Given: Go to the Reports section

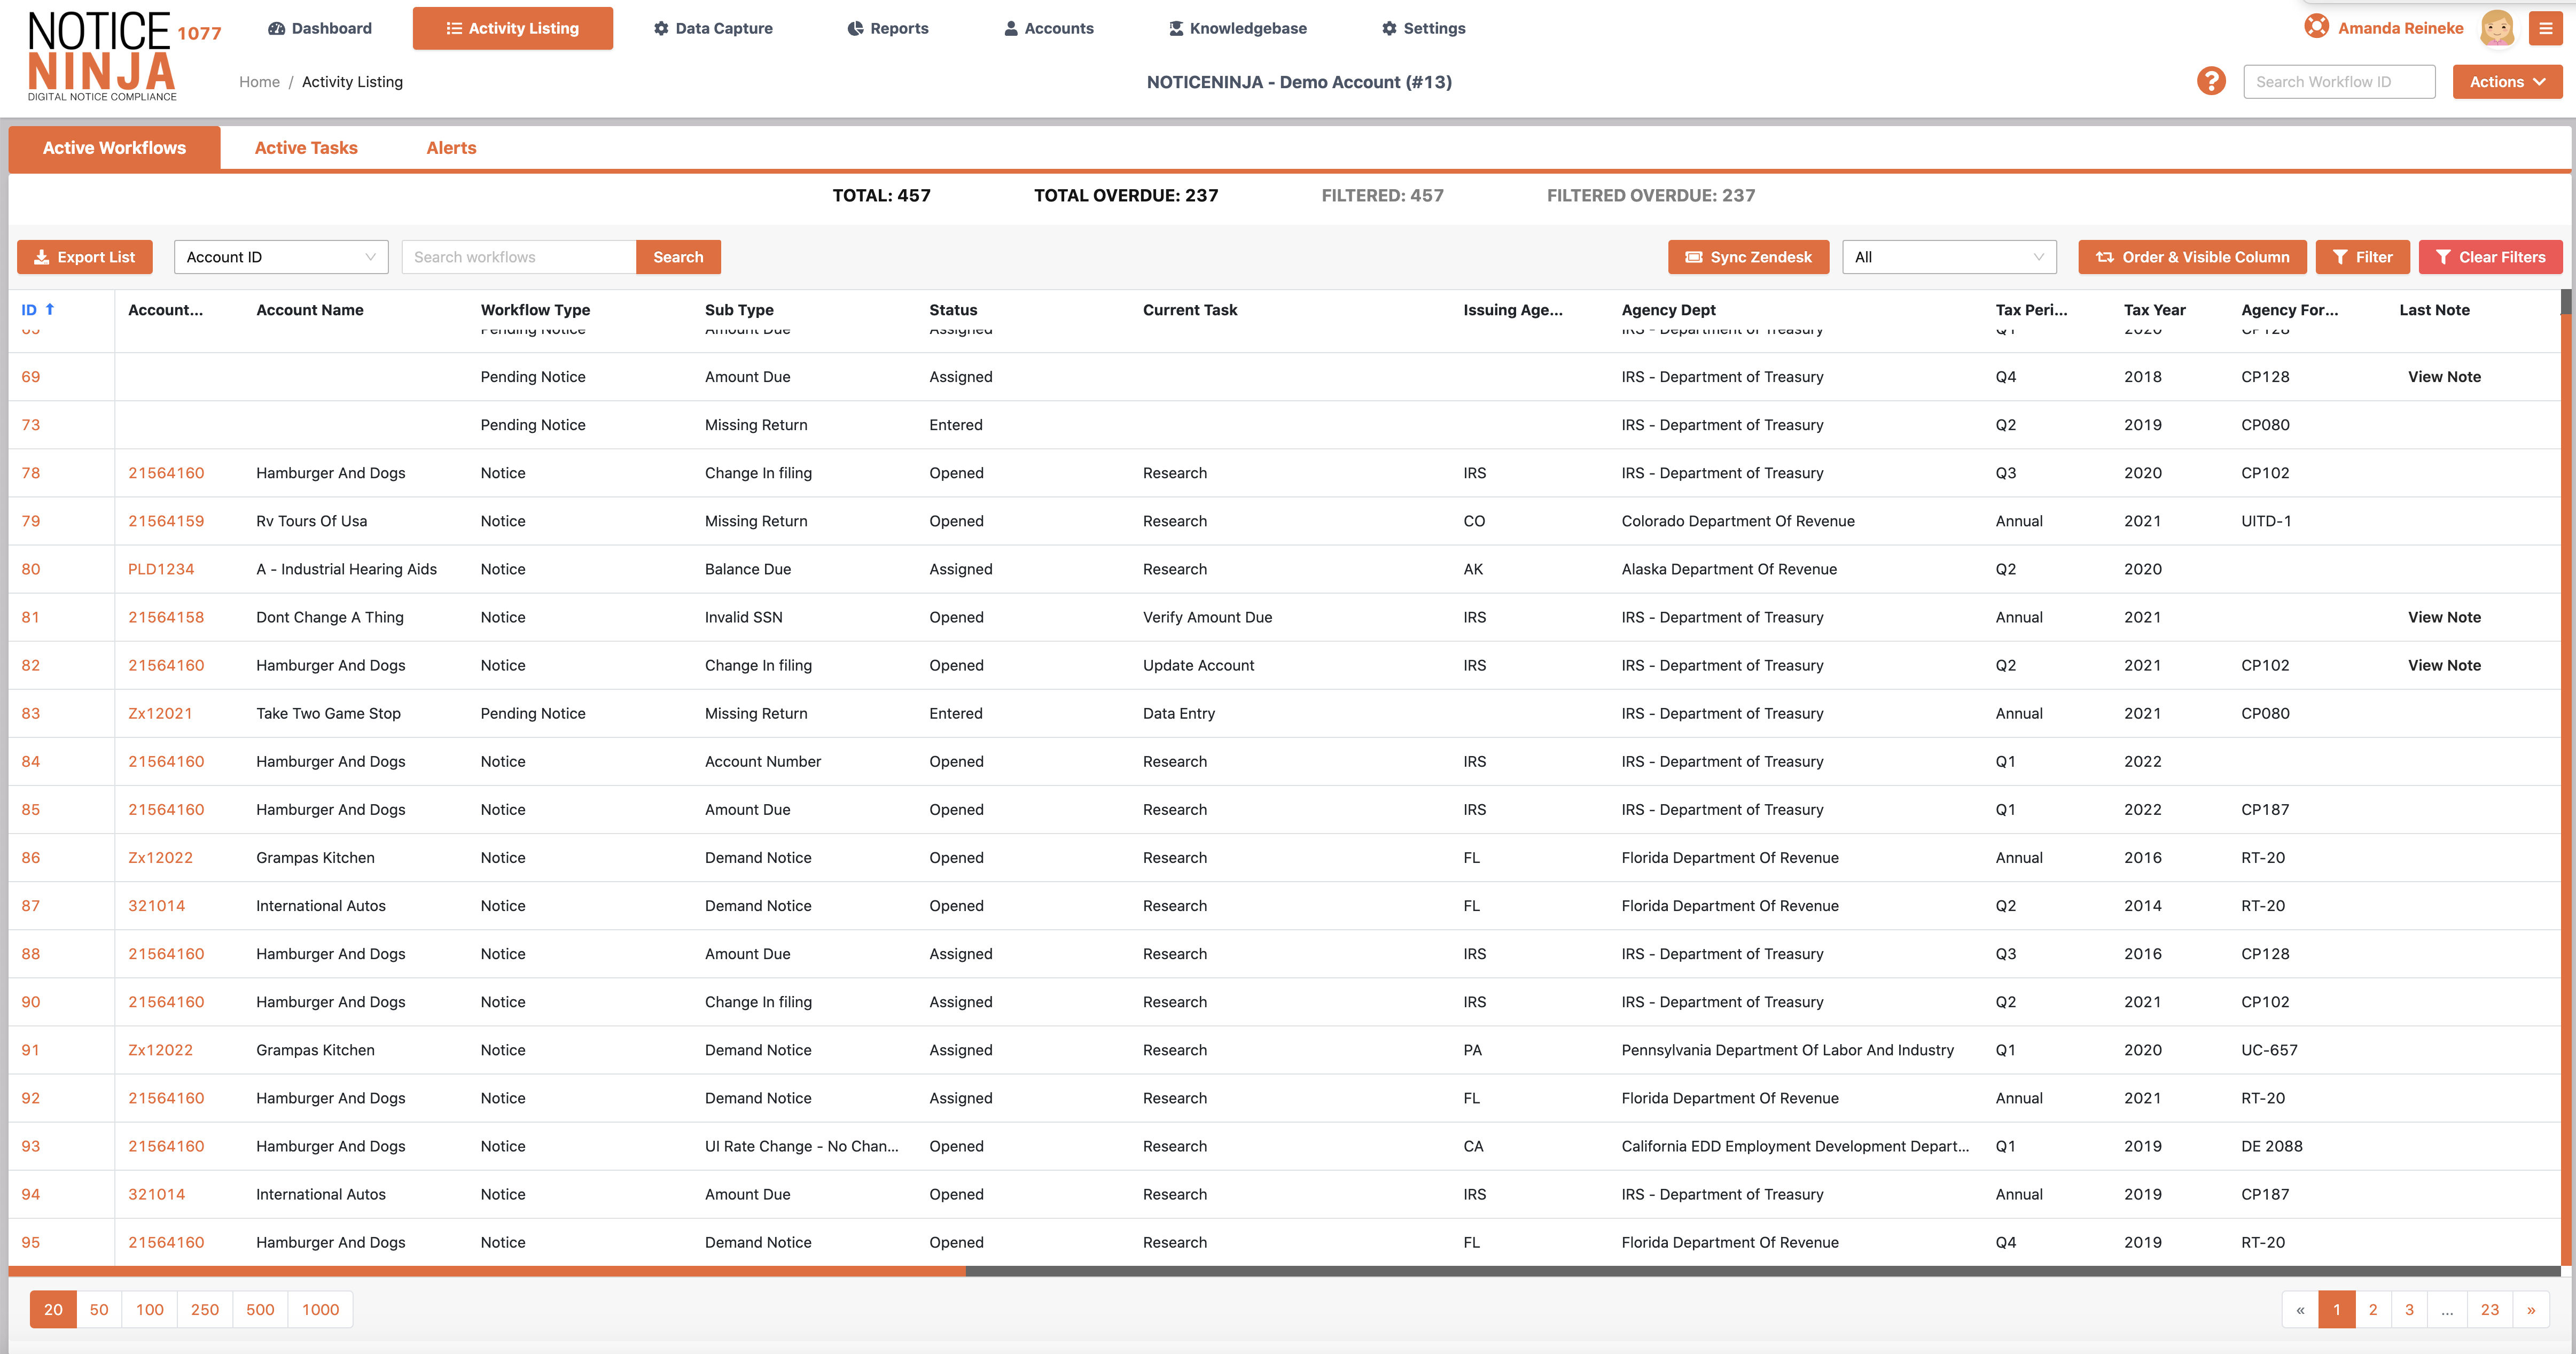Looking at the screenshot, I should pyautogui.click(x=888, y=28).
